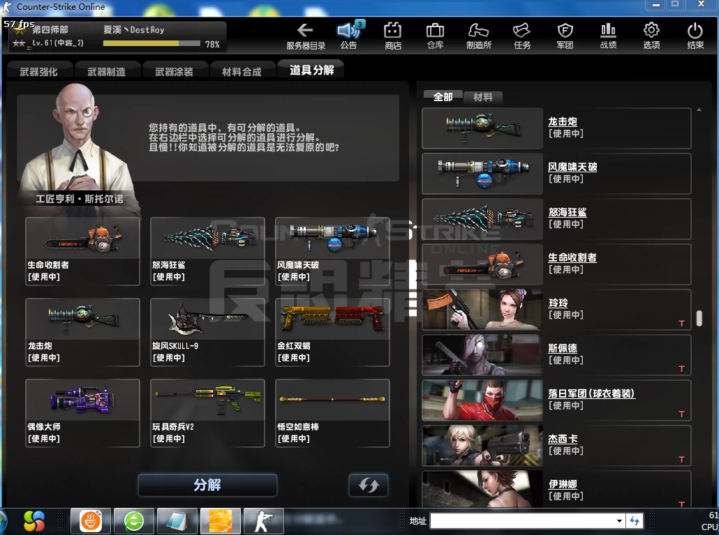This screenshot has height=535, width=719.
Task: Click the 斯佩德 character link
Action: (563, 348)
